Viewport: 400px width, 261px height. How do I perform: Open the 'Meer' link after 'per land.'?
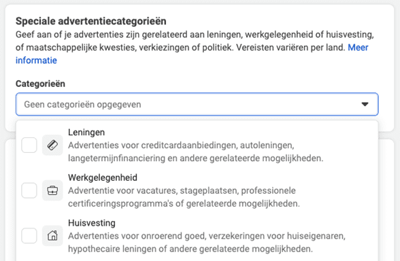click(x=358, y=48)
